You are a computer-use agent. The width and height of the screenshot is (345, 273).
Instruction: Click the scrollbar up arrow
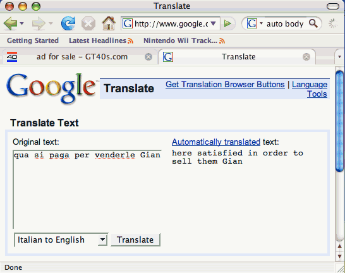click(340, 246)
